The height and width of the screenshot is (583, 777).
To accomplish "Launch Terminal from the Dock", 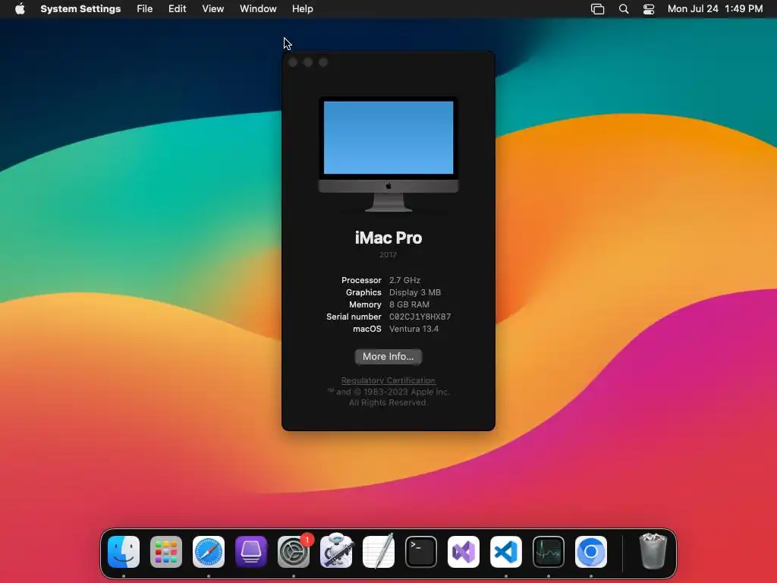I will point(421,552).
